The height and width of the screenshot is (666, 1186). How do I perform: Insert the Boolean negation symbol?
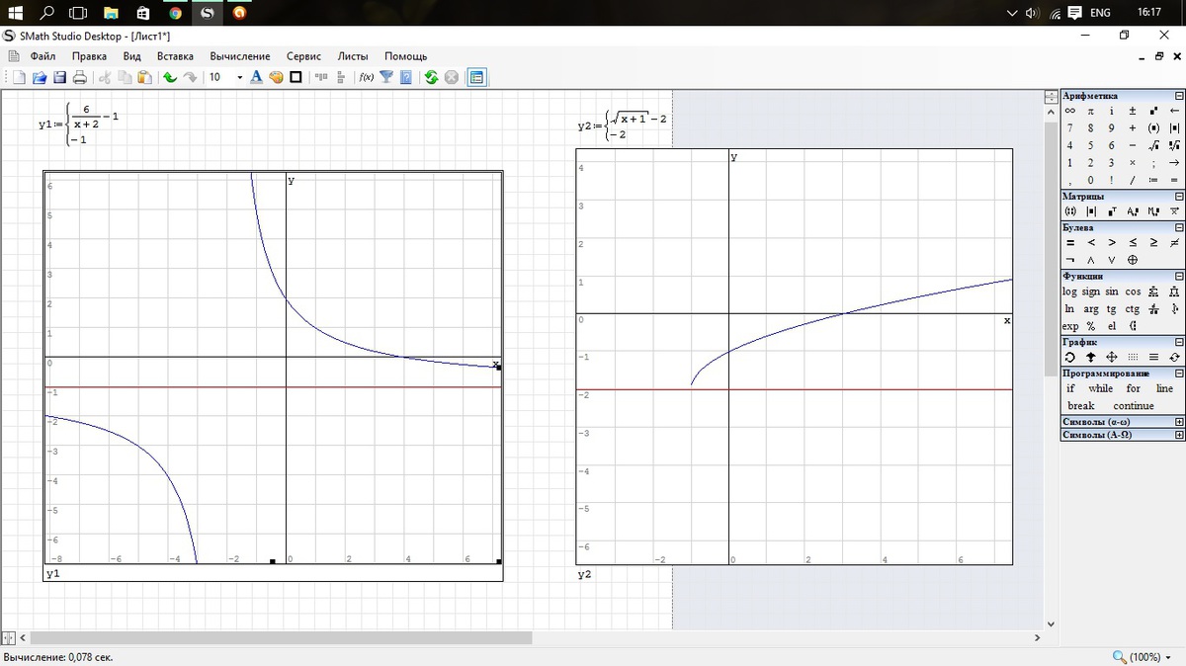coord(1069,260)
